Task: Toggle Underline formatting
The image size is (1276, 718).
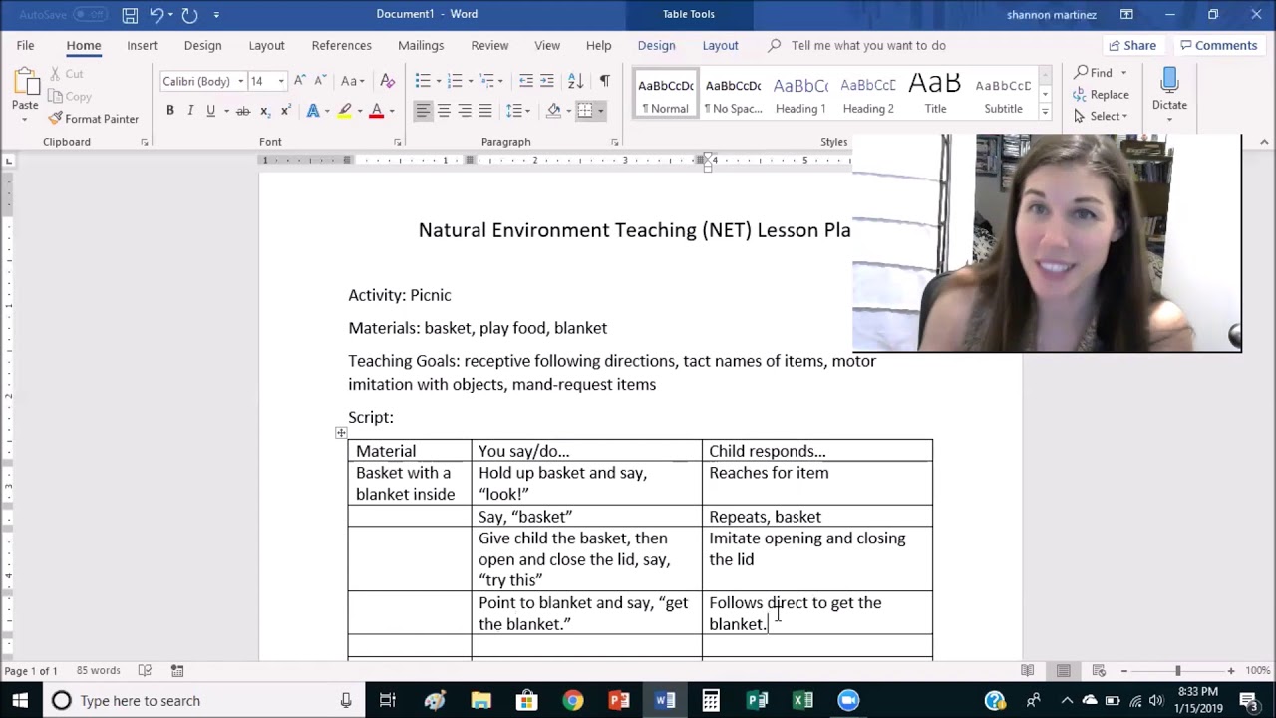Action: (210, 111)
